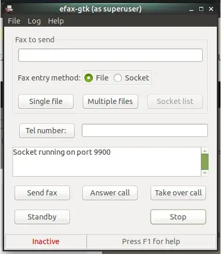The image size is (221, 254).
Task: Open the File menu
Action: pos(14,21)
